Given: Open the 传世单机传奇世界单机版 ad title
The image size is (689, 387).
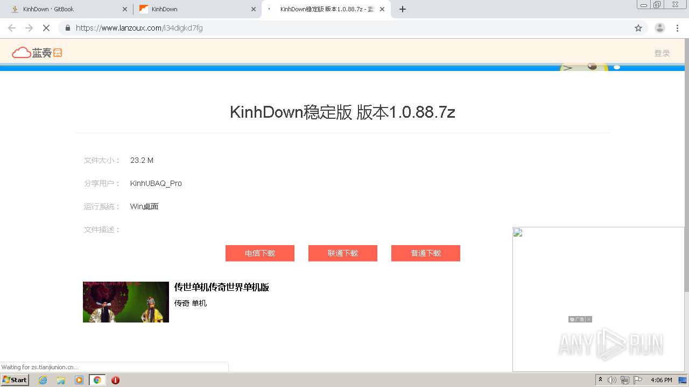Looking at the screenshot, I should coord(222,287).
